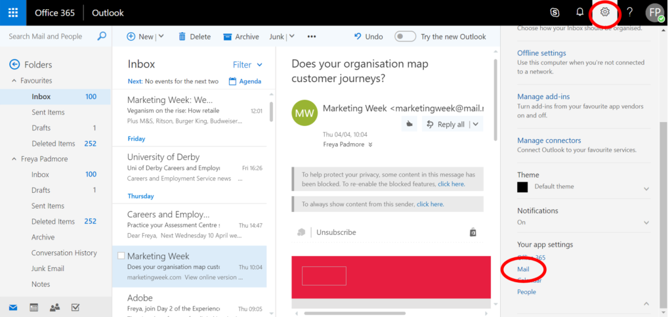Click the Undo arrow icon
The height and width of the screenshot is (317, 672).
click(x=358, y=36)
